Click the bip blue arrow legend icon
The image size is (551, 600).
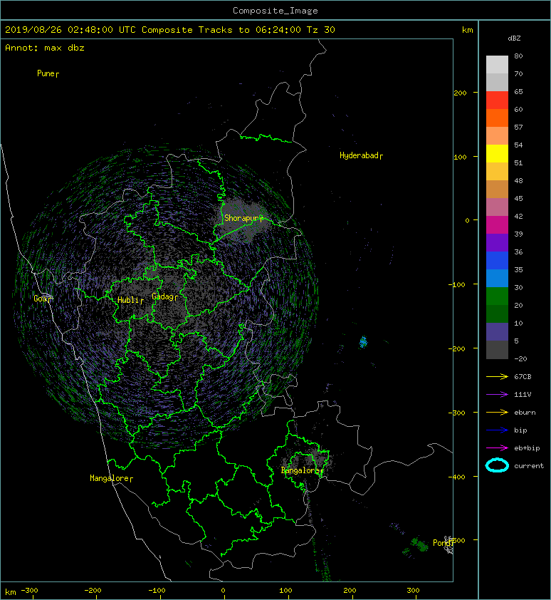[497, 430]
